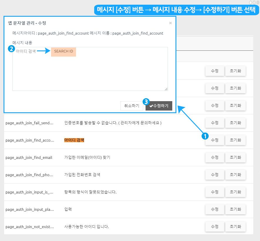Screen dimensions: 260x241
Task: Grab the text area resize handle corner
Action: coord(166,89)
